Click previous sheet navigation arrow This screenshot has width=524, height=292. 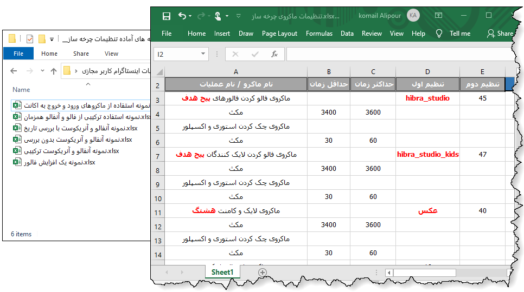point(167,273)
